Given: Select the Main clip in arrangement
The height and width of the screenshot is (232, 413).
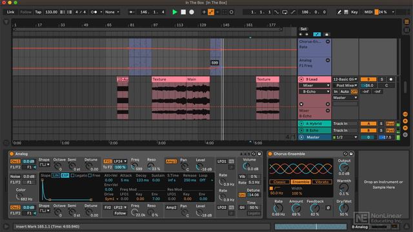Looking at the screenshot, I should (x=198, y=79).
